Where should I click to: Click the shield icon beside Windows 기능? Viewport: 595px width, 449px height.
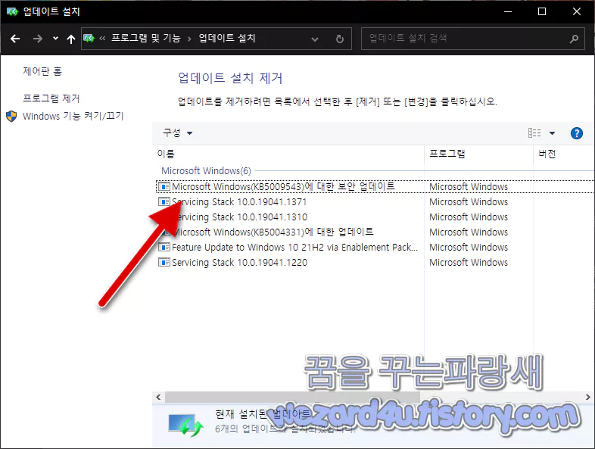[x=12, y=116]
